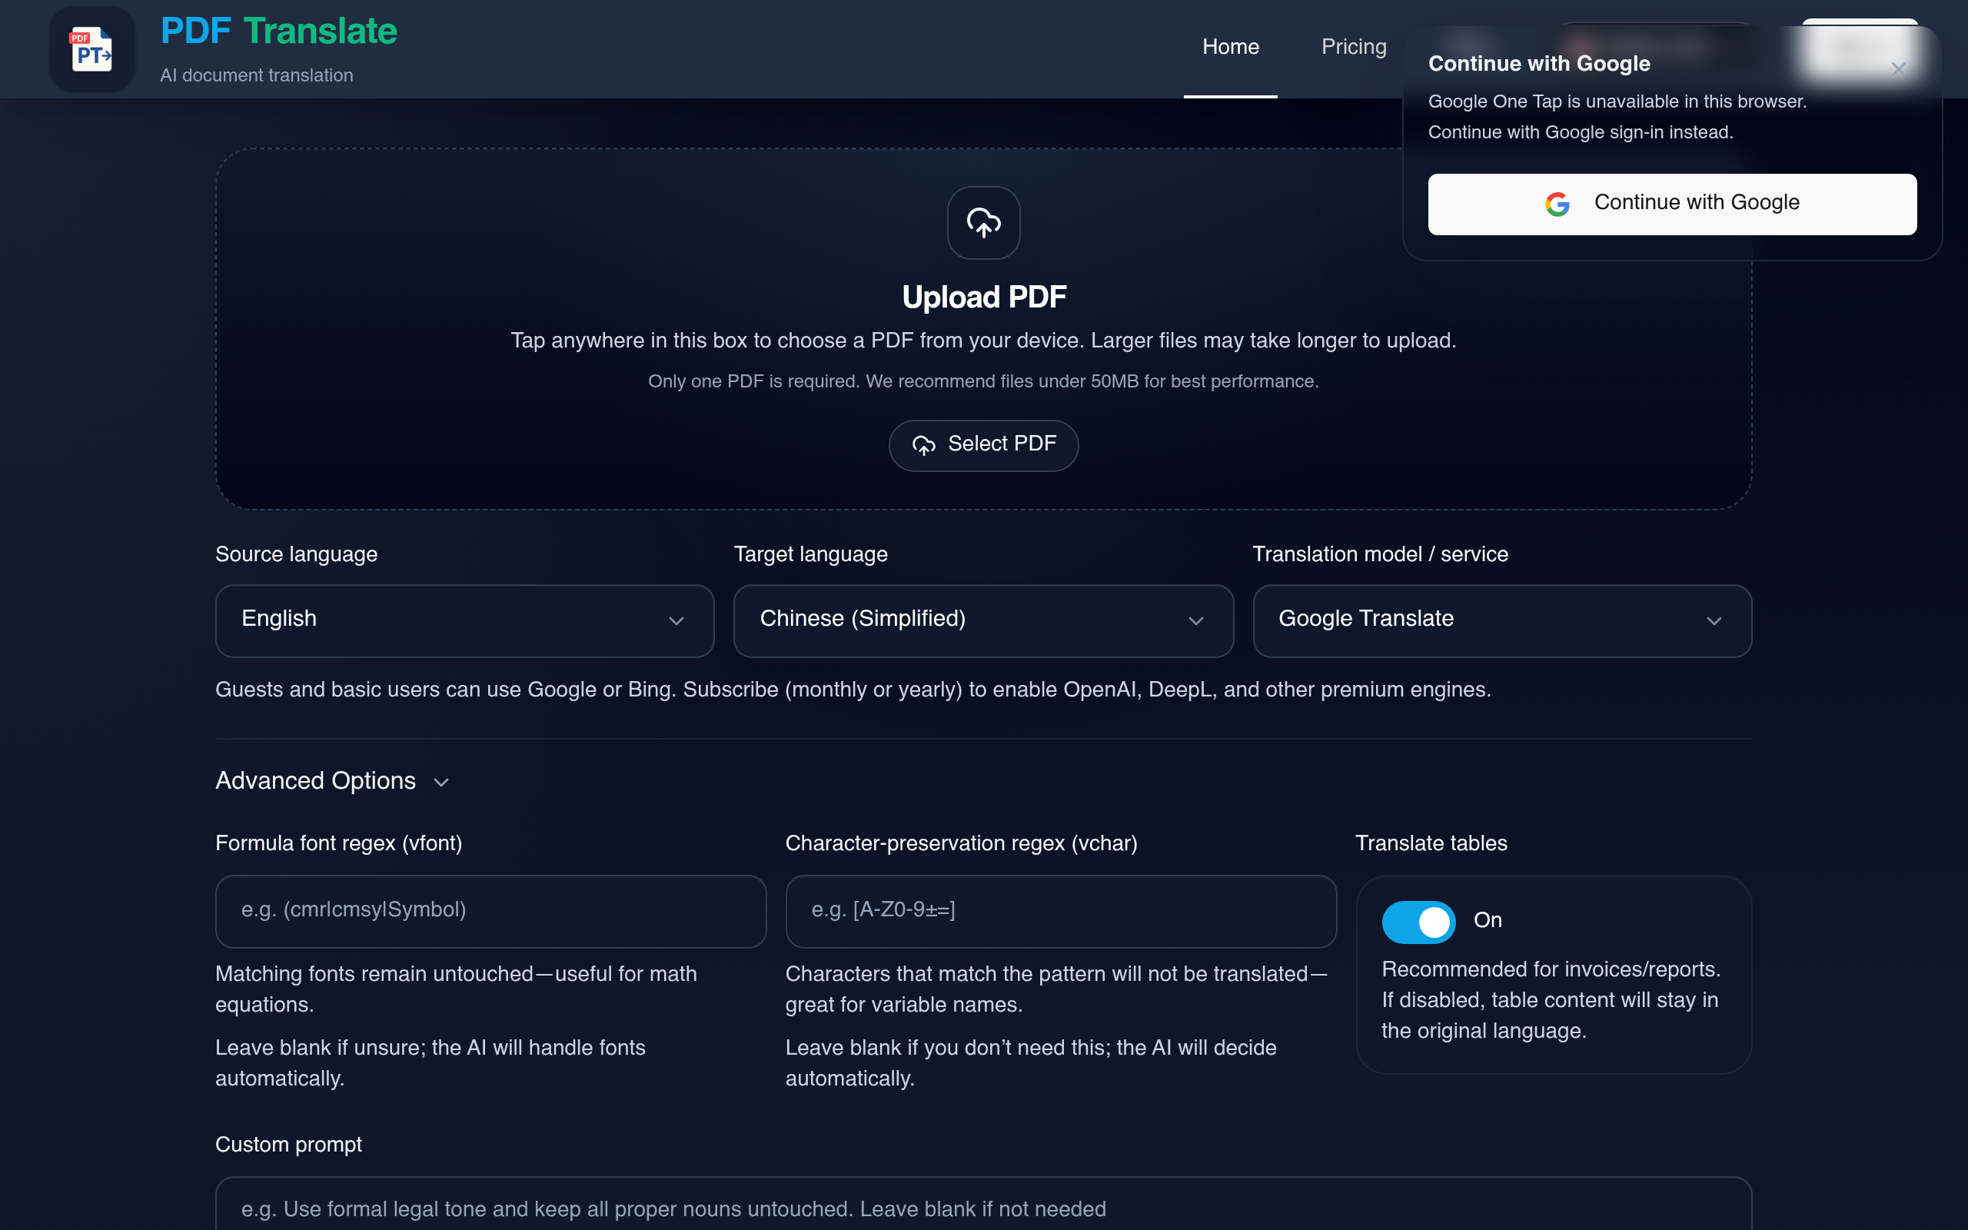Image resolution: width=1968 pixels, height=1230 pixels.
Task: Click the 'AI document translation' tagline
Action: point(257,75)
